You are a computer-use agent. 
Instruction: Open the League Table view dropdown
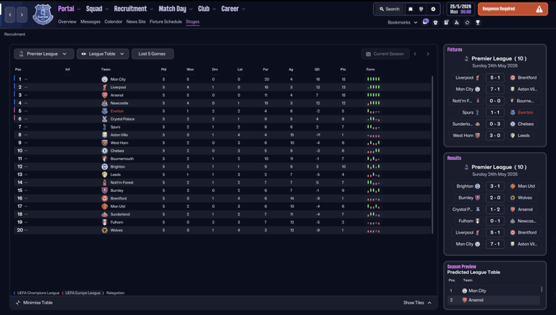point(103,54)
